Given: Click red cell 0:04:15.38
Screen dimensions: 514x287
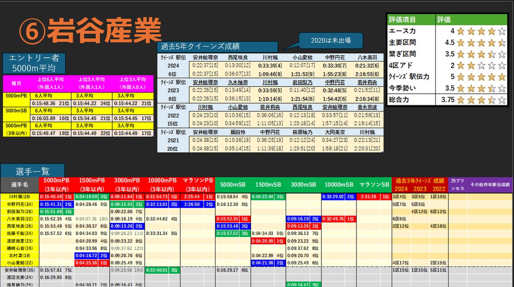Looking at the screenshot, I should [86, 263].
